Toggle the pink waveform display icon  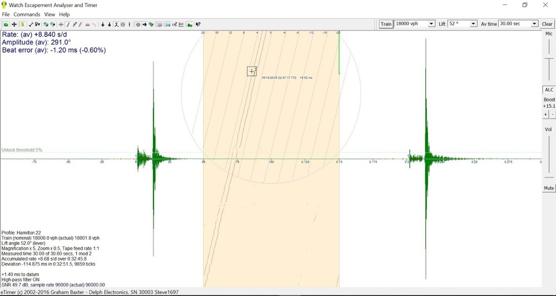[x=160, y=24]
